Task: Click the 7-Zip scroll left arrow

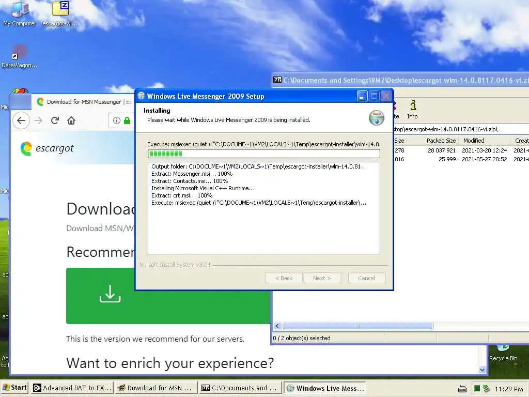Action: tap(277, 326)
